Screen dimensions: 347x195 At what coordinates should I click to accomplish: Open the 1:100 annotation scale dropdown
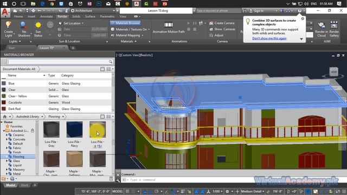click(x=217, y=191)
